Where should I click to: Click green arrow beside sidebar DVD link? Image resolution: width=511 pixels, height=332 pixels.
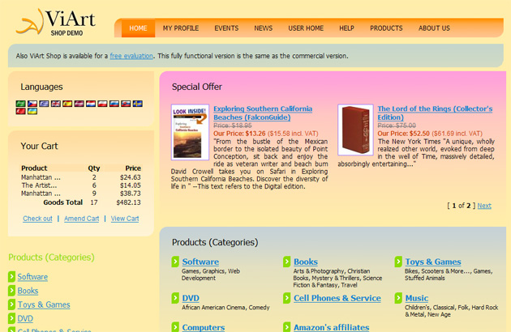pos(11,318)
